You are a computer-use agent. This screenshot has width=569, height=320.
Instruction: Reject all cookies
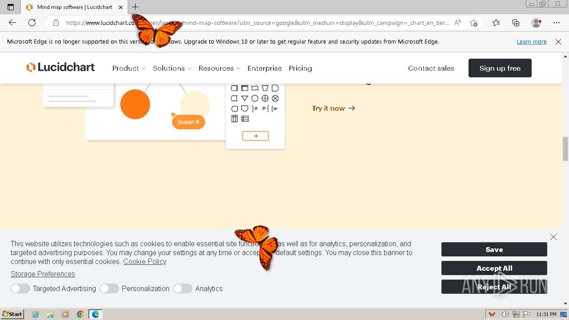click(x=494, y=287)
